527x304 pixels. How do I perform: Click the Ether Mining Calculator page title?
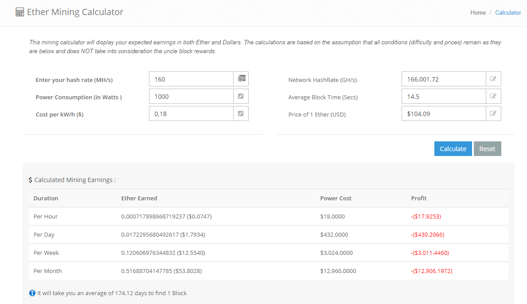pyautogui.click(x=75, y=12)
